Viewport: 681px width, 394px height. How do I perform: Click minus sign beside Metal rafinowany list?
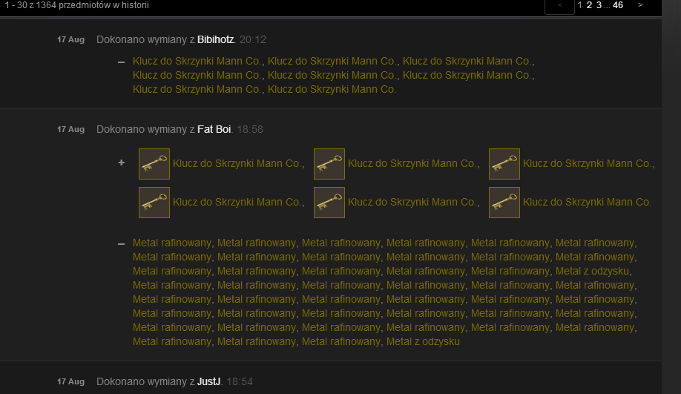click(x=121, y=244)
